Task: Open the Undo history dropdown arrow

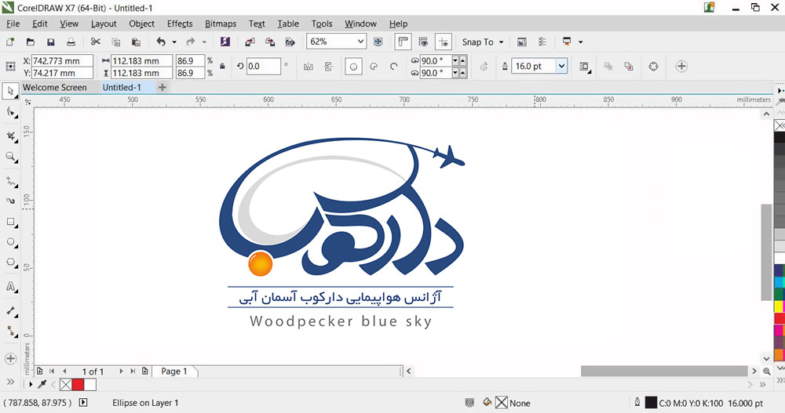Action: pyautogui.click(x=174, y=42)
